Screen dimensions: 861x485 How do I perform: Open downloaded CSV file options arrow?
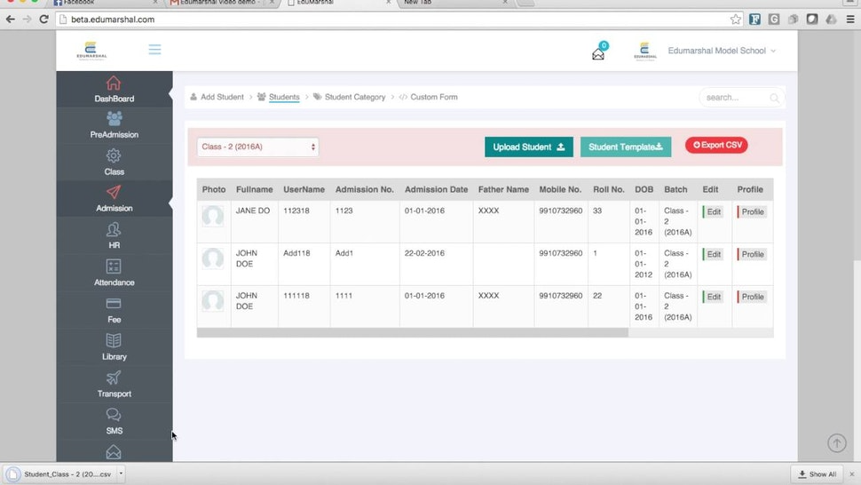click(x=121, y=473)
